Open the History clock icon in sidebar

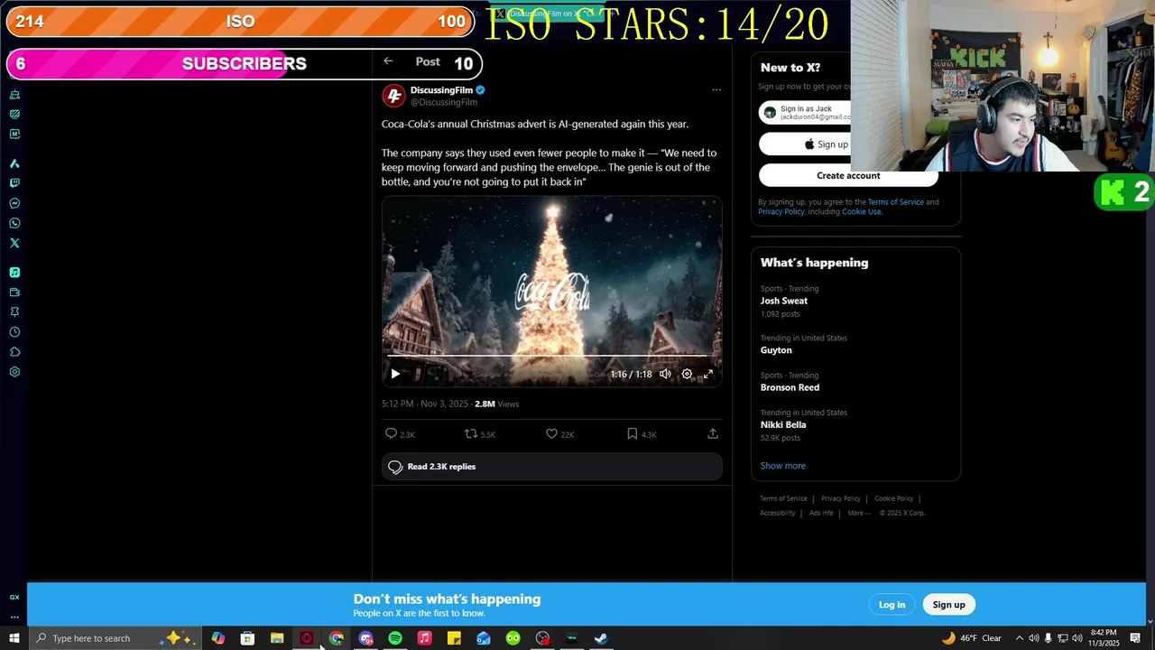14,332
